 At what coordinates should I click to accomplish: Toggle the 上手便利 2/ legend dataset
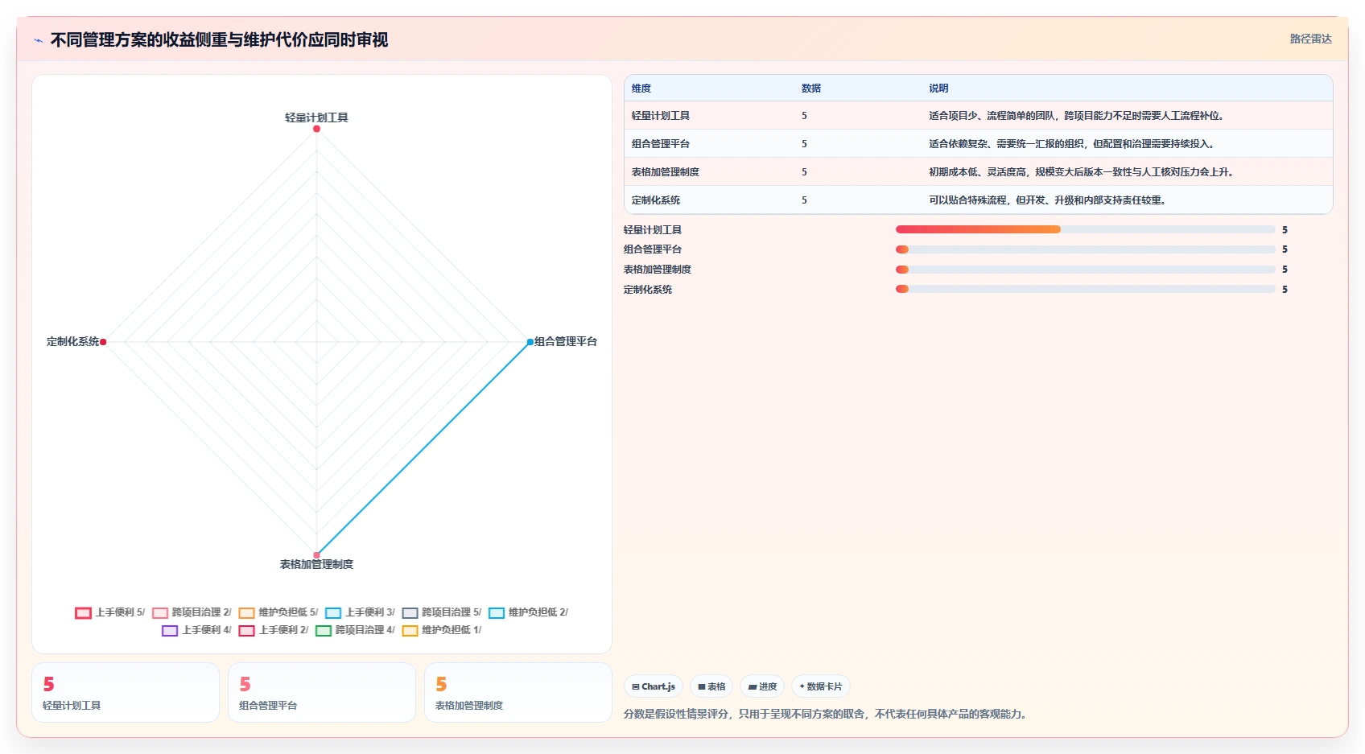274,630
